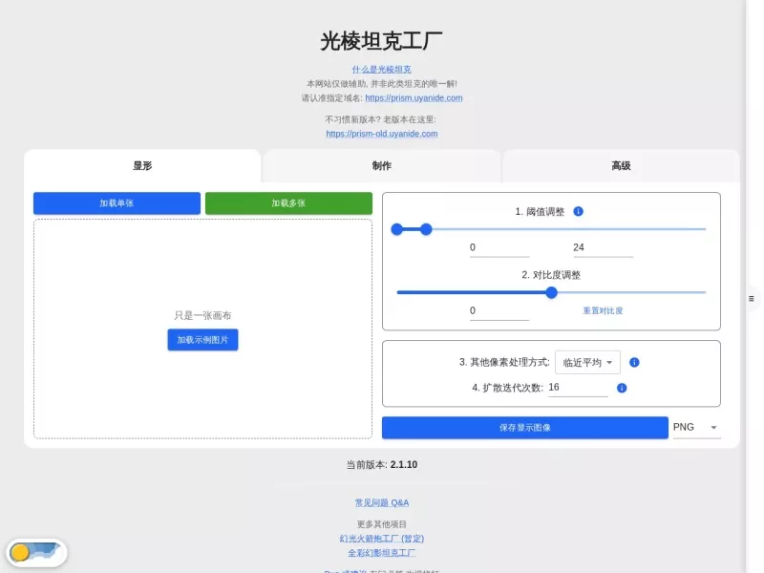The image size is (764, 573).
Task: Switch to the 显形 tab
Action: click(142, 166)
